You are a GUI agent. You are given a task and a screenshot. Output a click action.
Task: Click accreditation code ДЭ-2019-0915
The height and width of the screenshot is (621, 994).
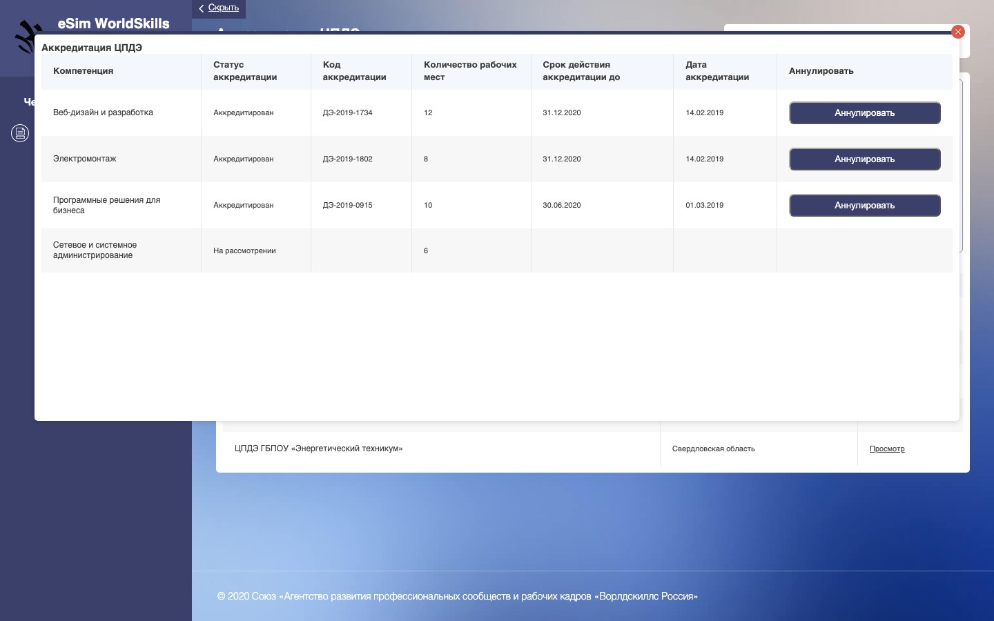point(347,206)
